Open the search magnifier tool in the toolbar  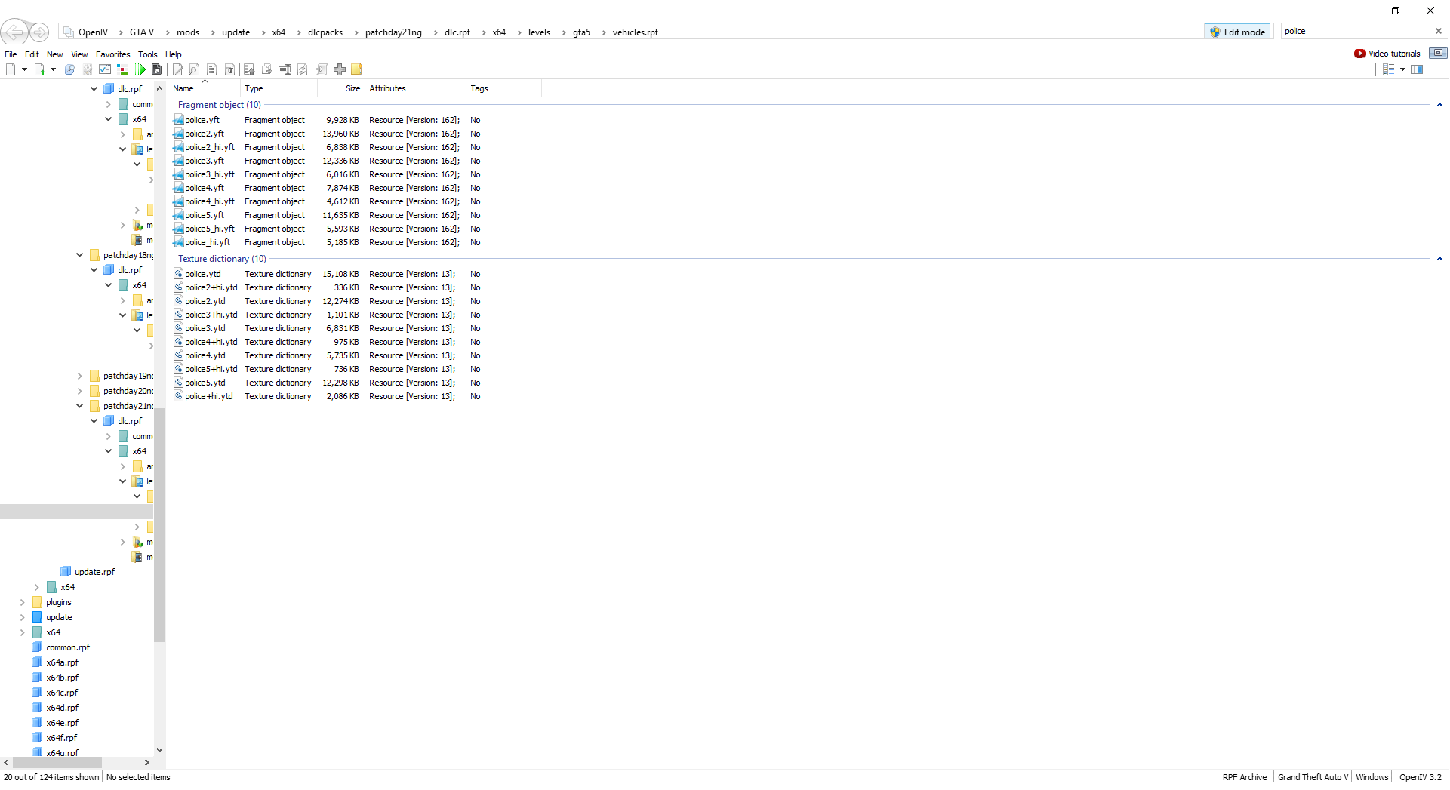click(69, 69)
